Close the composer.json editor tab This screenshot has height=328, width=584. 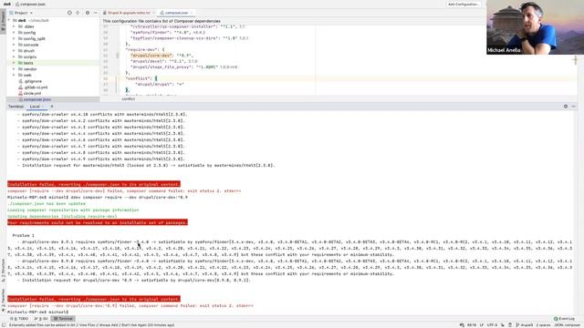pos(192,13)
